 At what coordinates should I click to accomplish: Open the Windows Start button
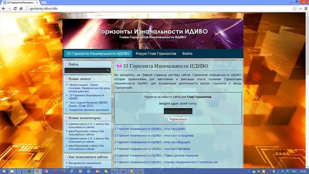pyautogui.click(x=4, y=172)
